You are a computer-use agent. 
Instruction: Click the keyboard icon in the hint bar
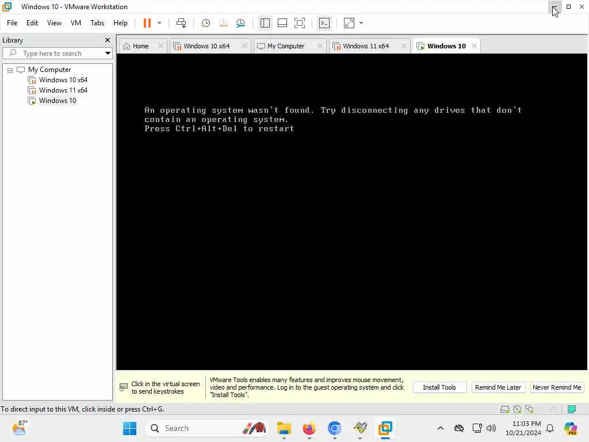point(124,387)
